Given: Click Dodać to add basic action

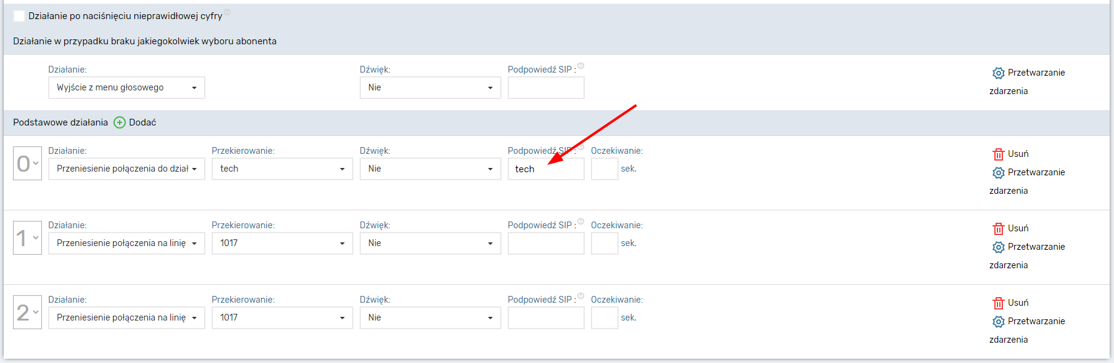Looking at the screenshot, I should [142, 122].
